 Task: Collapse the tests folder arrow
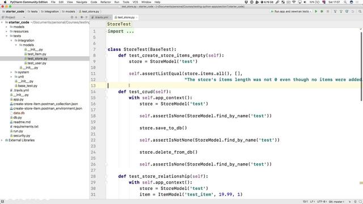pos(6,36)
